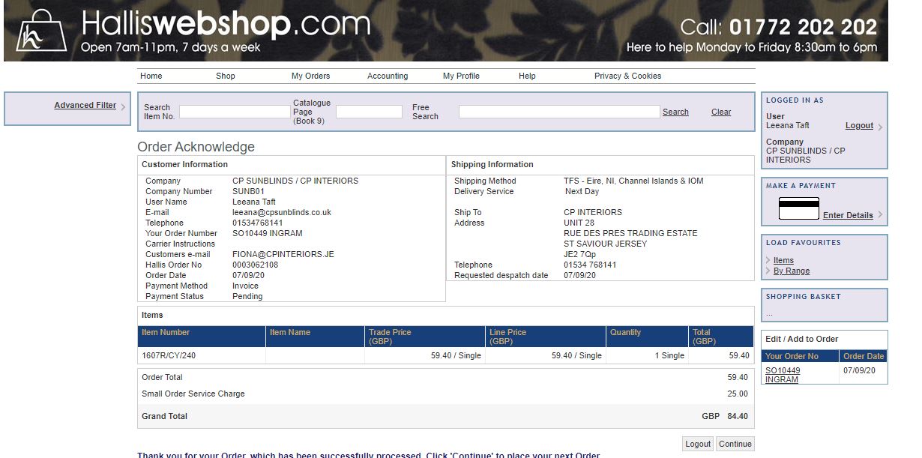Click the arrow next to Enter Details

click(880, 215)
